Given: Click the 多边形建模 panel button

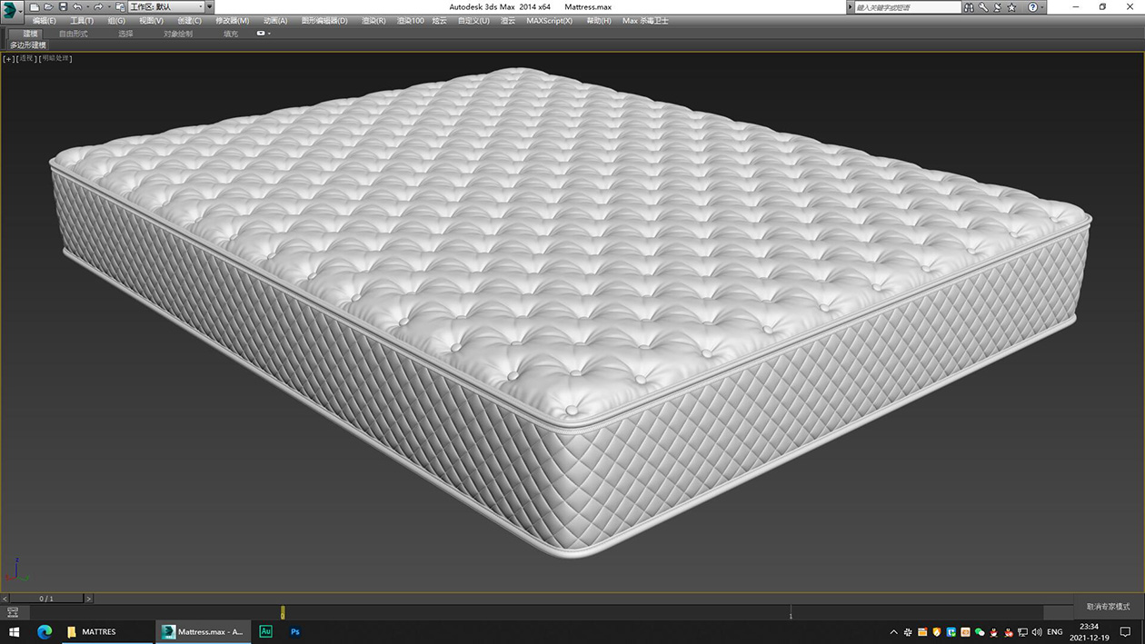Looking at the screenshot, I should (x=28, y=45).
